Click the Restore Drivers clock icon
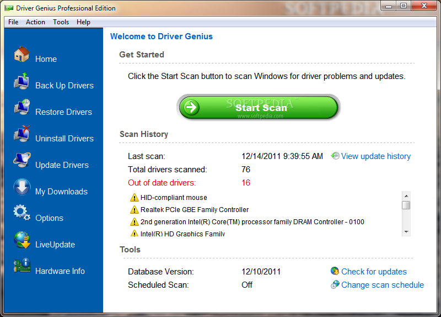This screenshot has width=441, height=317. (x=22, y=107)
